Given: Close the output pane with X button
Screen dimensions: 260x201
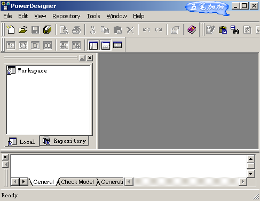Looking at the screenshot, I should pyautogui.click(x=5, y=157).
